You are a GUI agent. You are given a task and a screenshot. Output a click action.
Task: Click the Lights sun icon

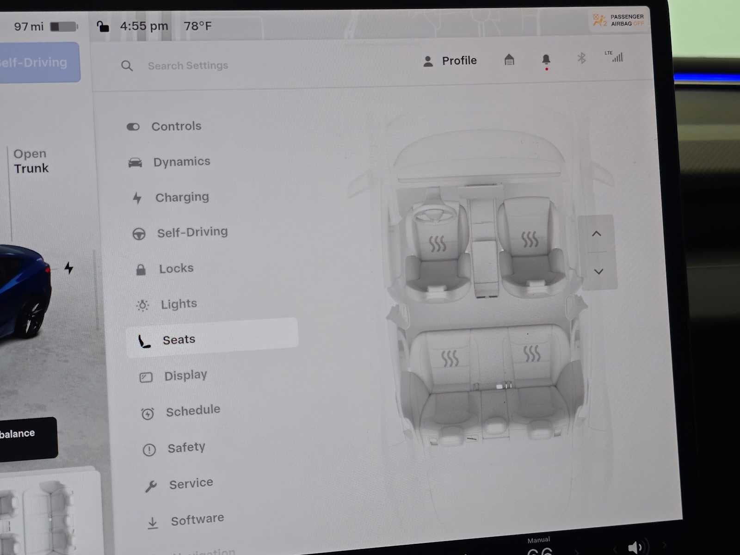(x=143, y=305)
